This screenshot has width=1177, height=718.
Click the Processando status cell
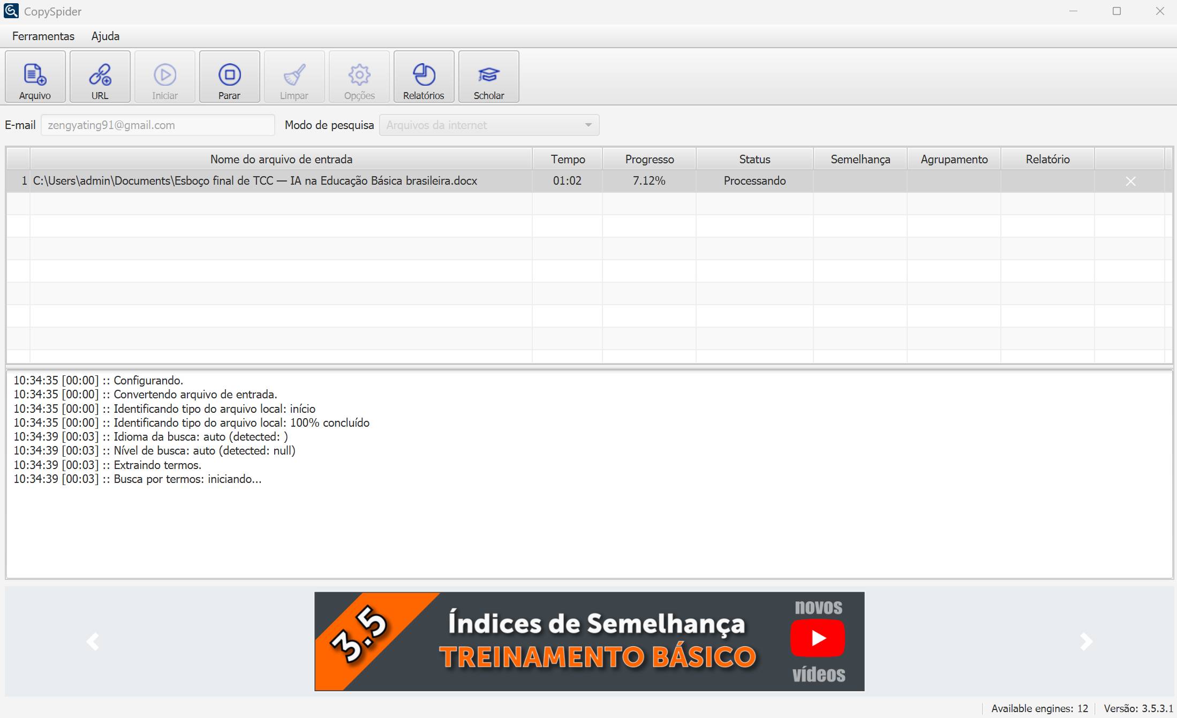point(755,181)
